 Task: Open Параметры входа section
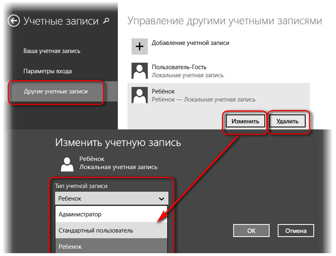[48, 71]
